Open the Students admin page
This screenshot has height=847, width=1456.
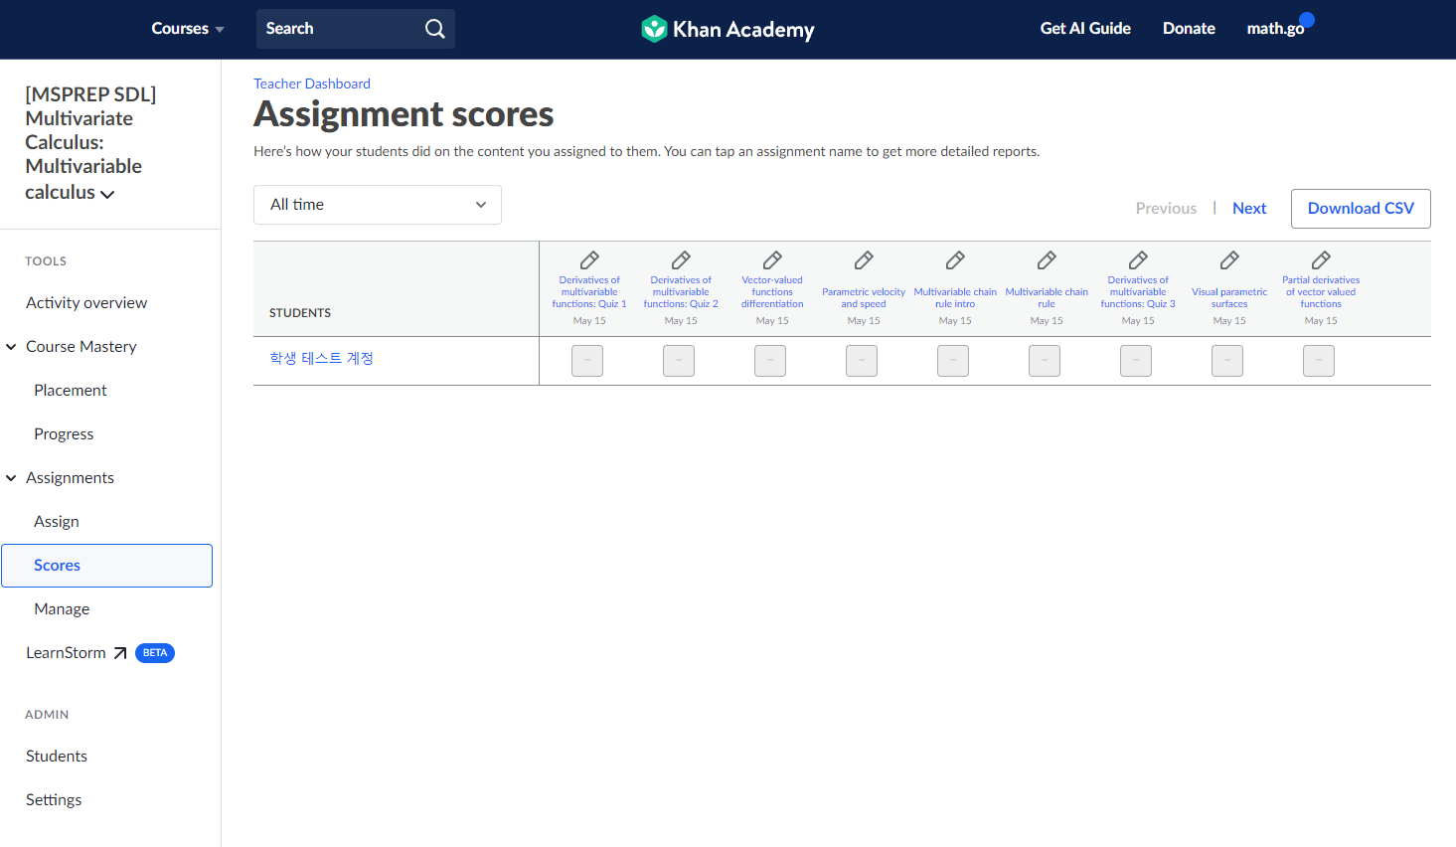(x=57, y=757)
